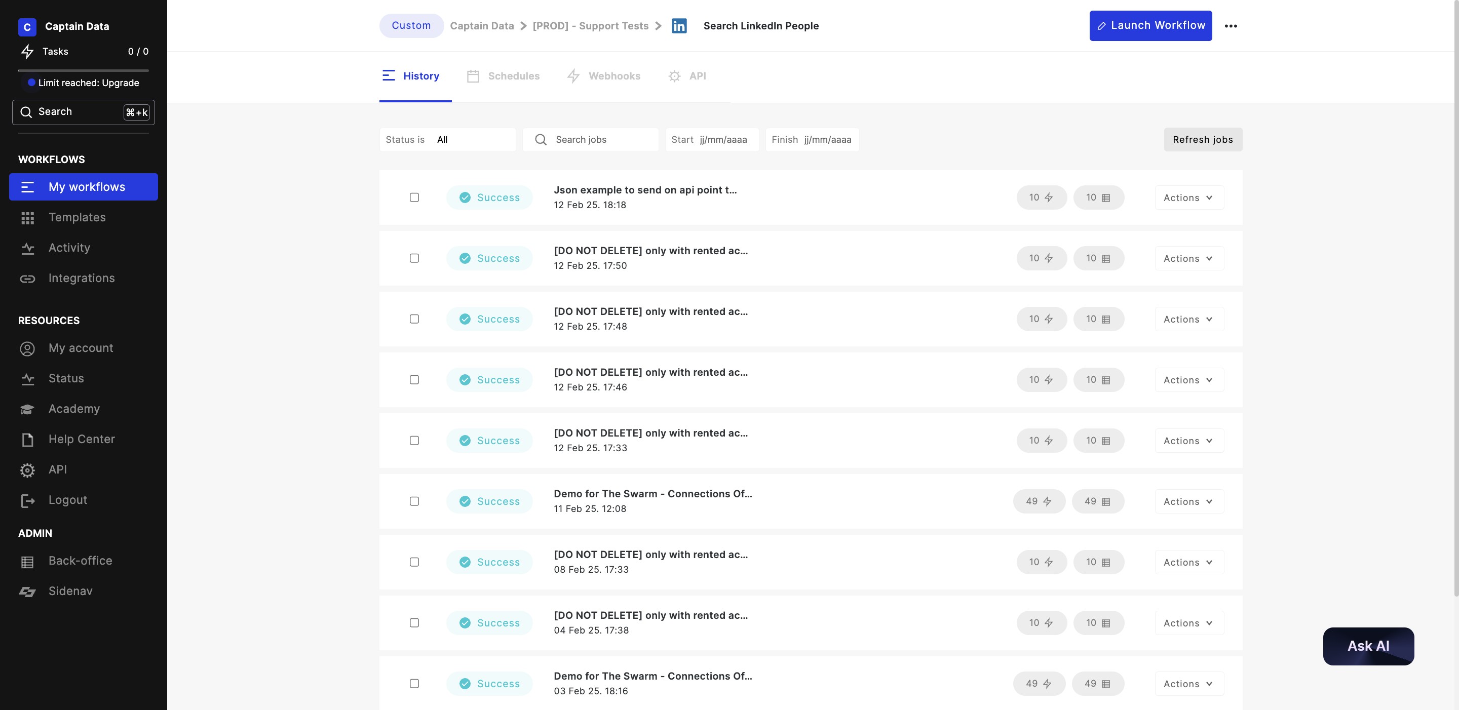Click the Academy graduation cap icon
Screen dimensions: 1459x710
click(x=27, y=409)
